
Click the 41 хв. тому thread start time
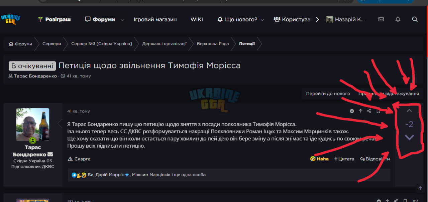(79, 76)
